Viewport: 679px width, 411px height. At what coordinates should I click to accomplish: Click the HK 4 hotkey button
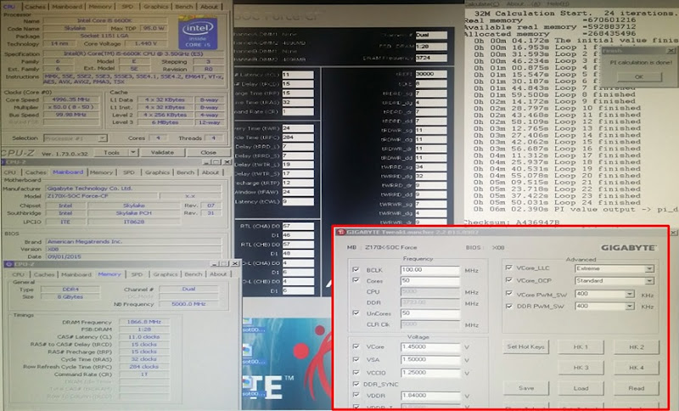pos(636,367)
